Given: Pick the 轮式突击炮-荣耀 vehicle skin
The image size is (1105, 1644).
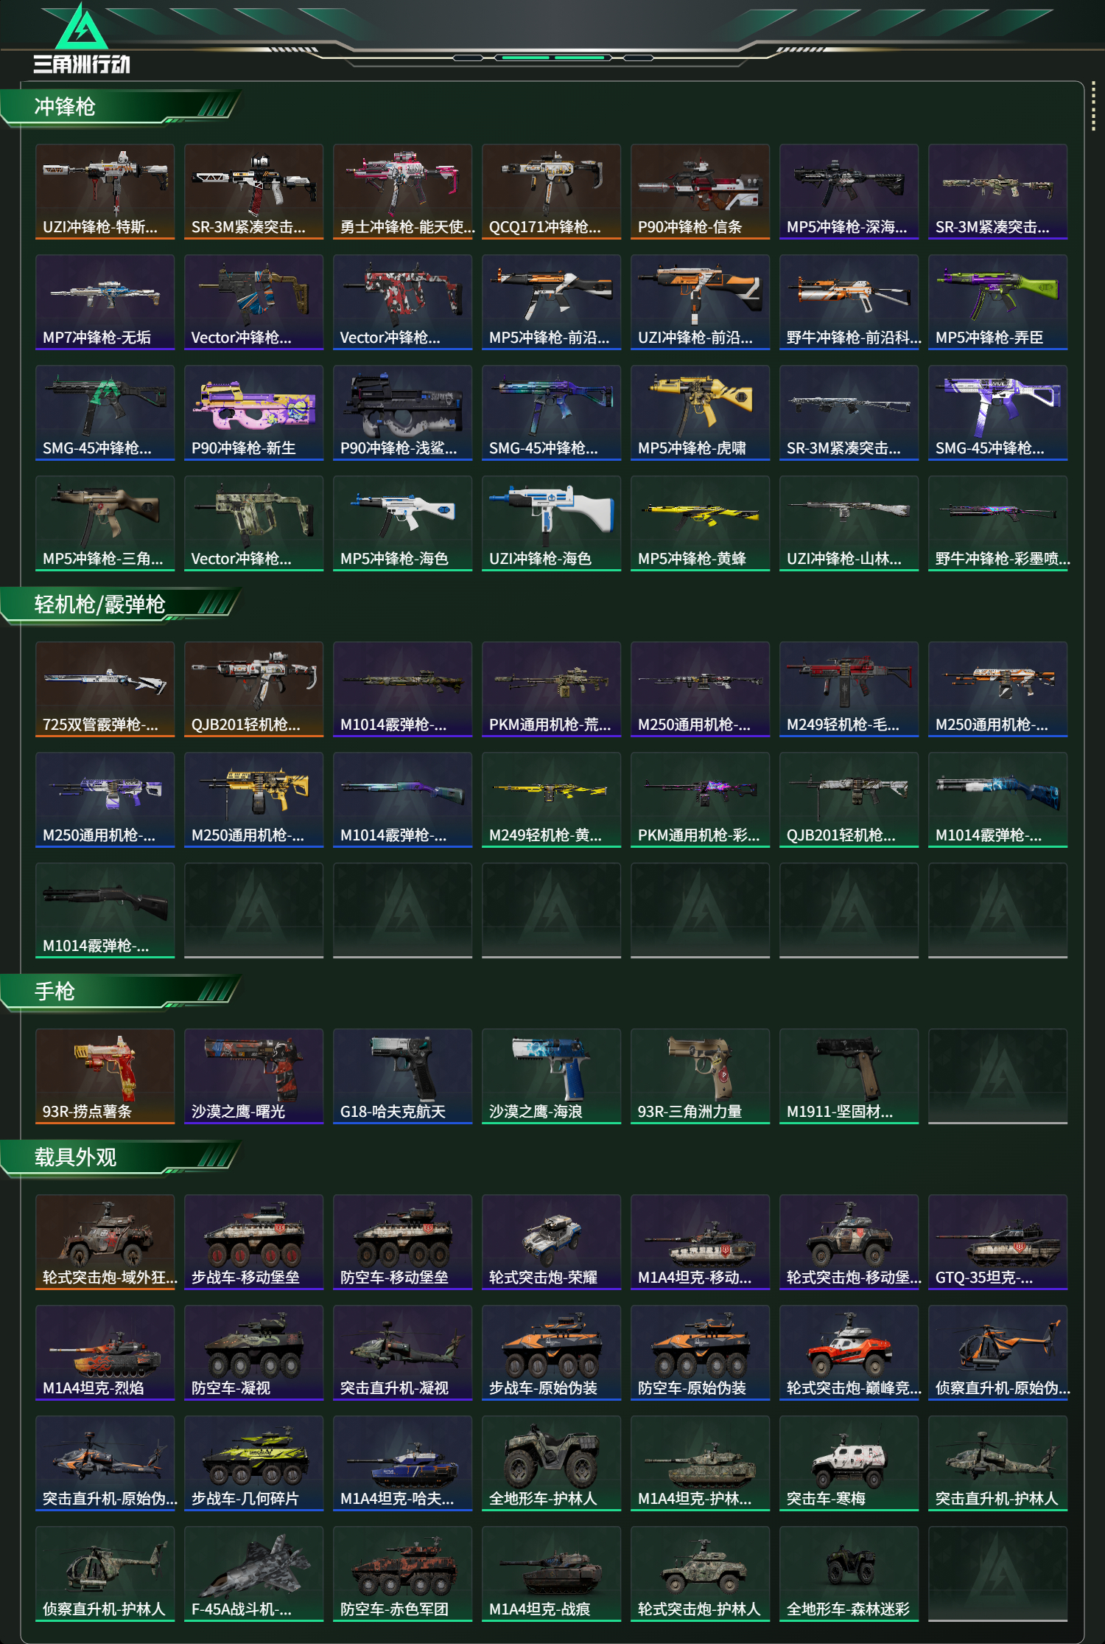Looking at the screenshot, I should [551, 1242].
